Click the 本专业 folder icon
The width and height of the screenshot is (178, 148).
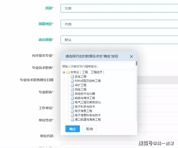(68, 72)
